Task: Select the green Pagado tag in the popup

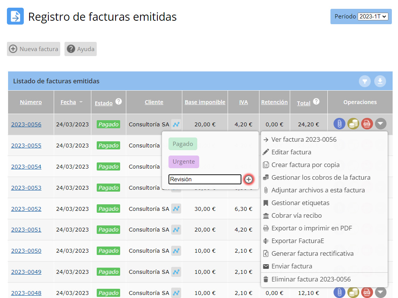Action: 183,144
